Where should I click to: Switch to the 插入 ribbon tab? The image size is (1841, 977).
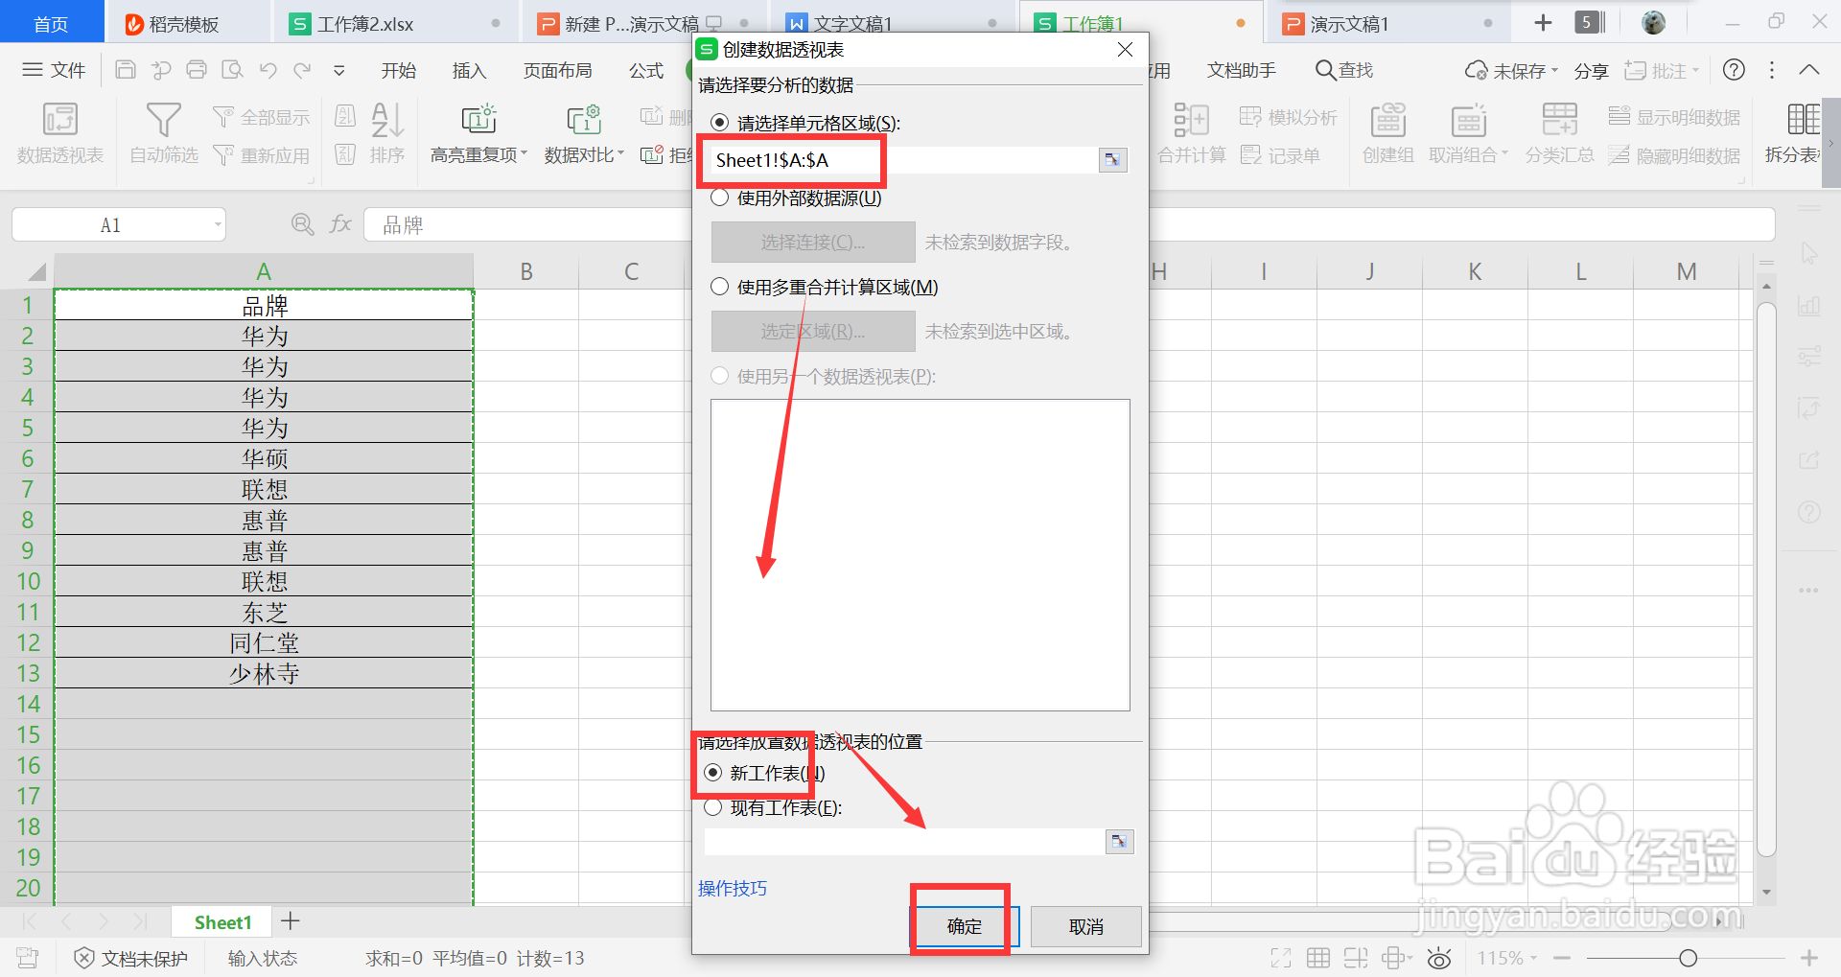pos(469,70)
